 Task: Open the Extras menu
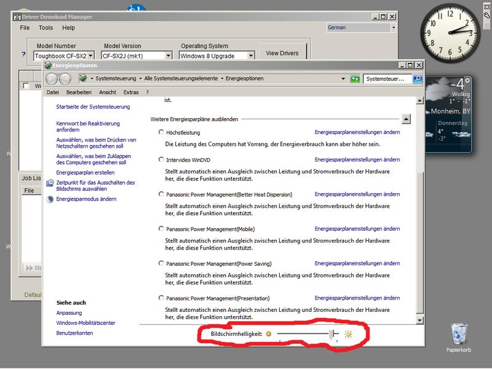tap(131, 92)
